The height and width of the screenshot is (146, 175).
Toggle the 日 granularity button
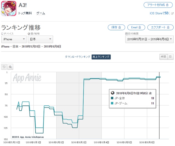click(170, 57)
